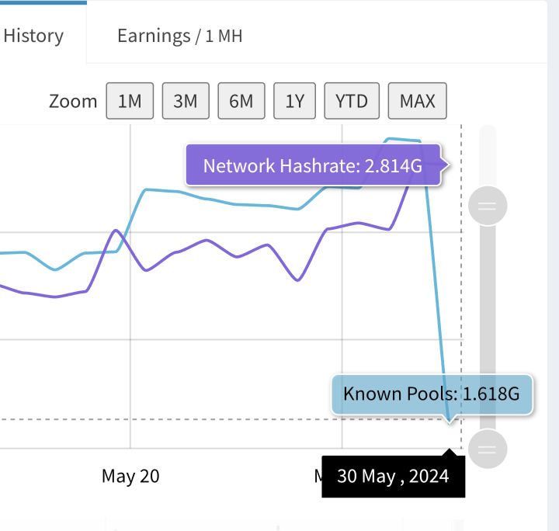Switch zoom to YTD
This screenshot has height=531, width=559.
point(352,101)
